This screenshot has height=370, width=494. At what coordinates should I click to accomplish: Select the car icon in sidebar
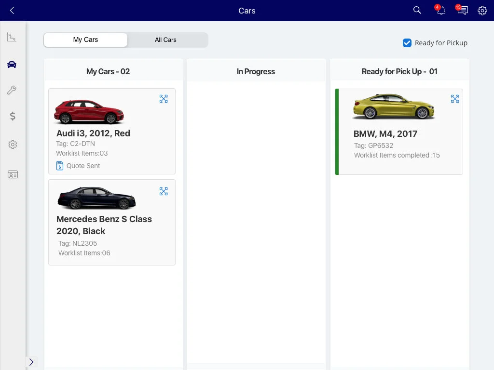pyautogui.click(x=12, y=65)
